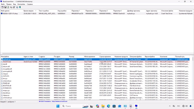Open File Explorer from the taskbar

pyautogui.click(x=103, y=106)
